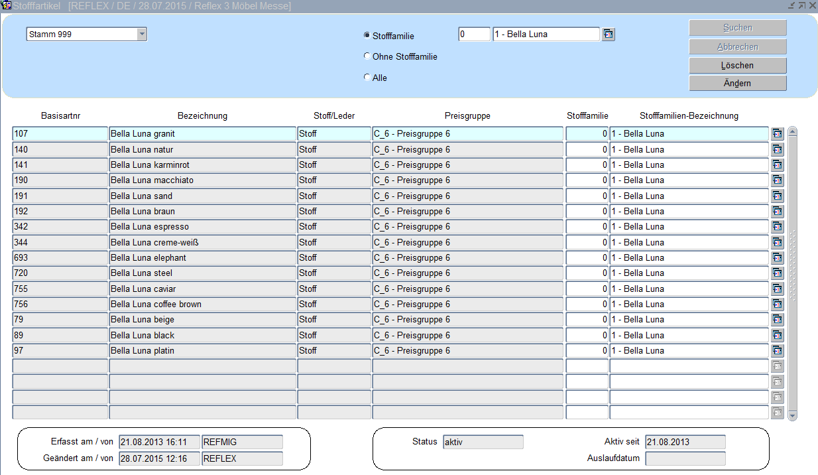818x475 pixels.
Task: Select Basisartnr cell 140
Action: [x=60, y=150]
